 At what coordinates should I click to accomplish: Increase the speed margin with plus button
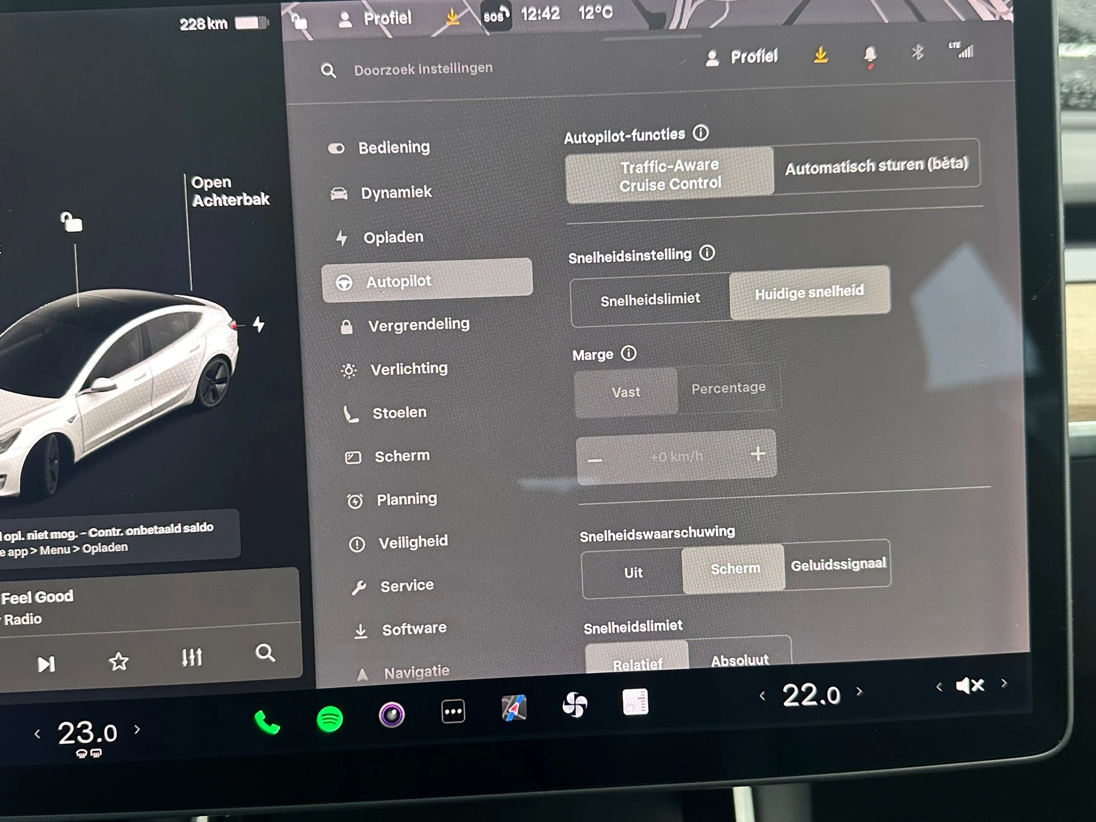point(758,454)
